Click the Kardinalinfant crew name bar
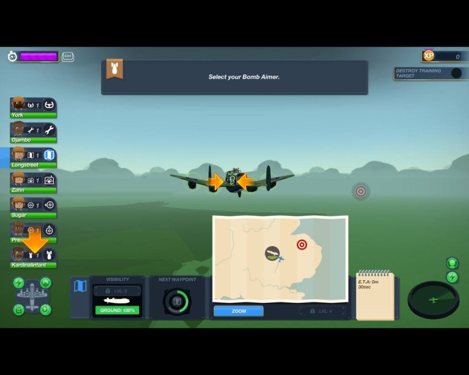Viewport: 469px width, 375px height. coord(33,265)
